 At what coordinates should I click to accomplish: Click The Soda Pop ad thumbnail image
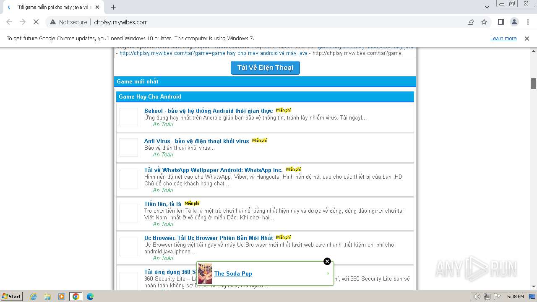point(205,273)
